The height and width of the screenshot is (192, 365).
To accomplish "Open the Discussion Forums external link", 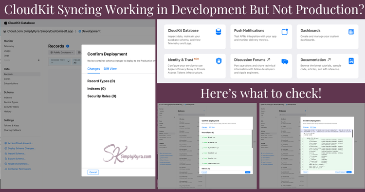I will tap(252, 60).
